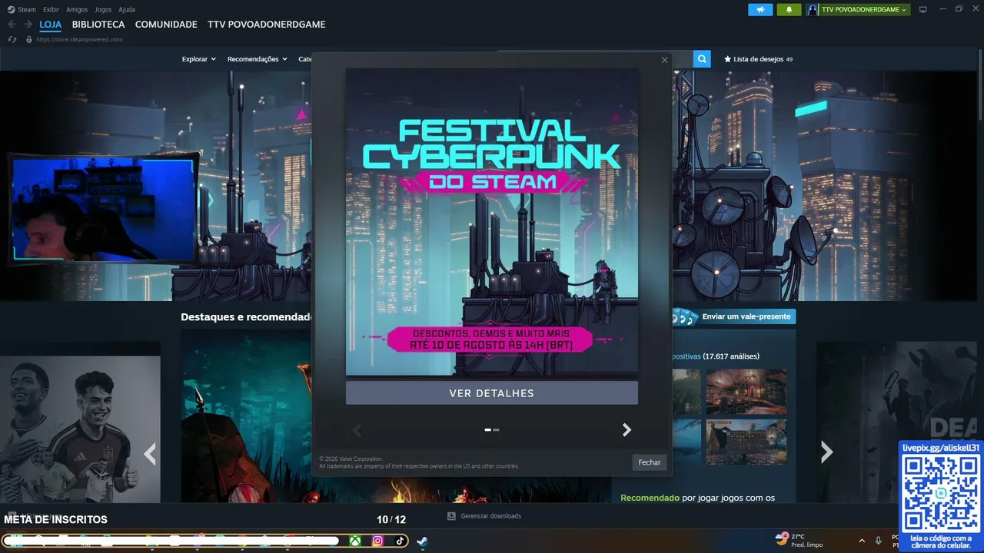Click the Festival Cyberpunk do Steam banner image
The width and height of the screenshot is (984, 553).
pos(492,222)
